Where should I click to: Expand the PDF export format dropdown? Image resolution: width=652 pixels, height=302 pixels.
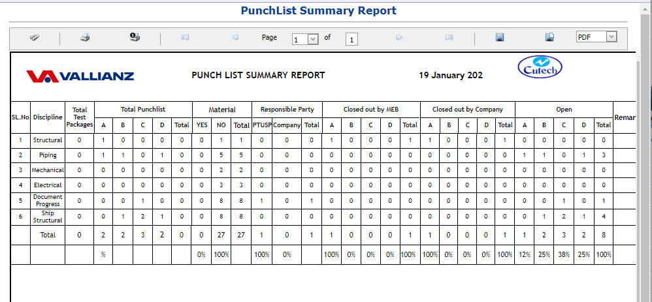pyautogui.click(x=611, y=37)
